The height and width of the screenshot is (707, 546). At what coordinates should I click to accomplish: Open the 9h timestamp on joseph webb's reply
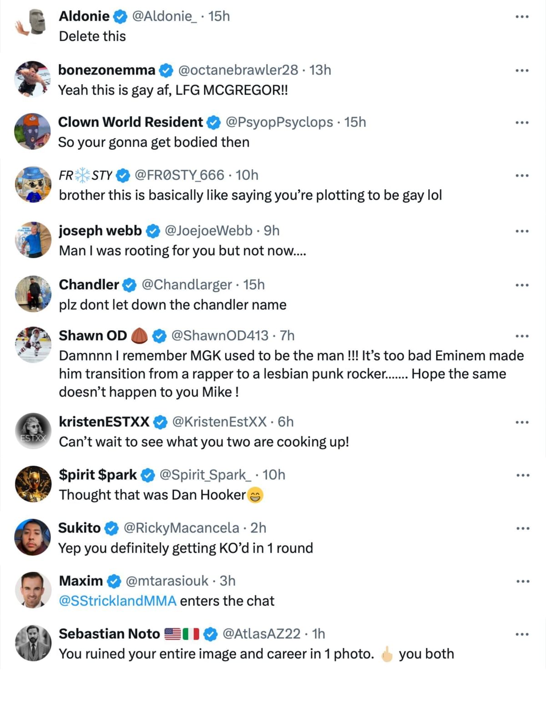[272, 231]
